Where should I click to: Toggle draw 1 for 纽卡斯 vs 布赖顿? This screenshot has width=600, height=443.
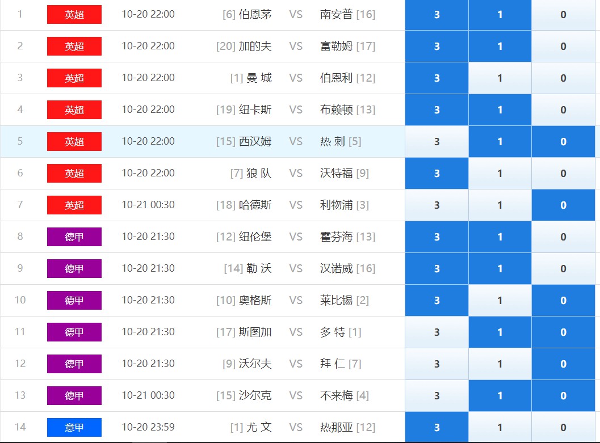500,109
